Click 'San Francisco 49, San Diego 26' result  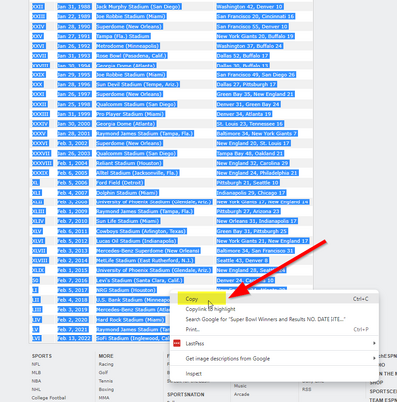point(256,75)
